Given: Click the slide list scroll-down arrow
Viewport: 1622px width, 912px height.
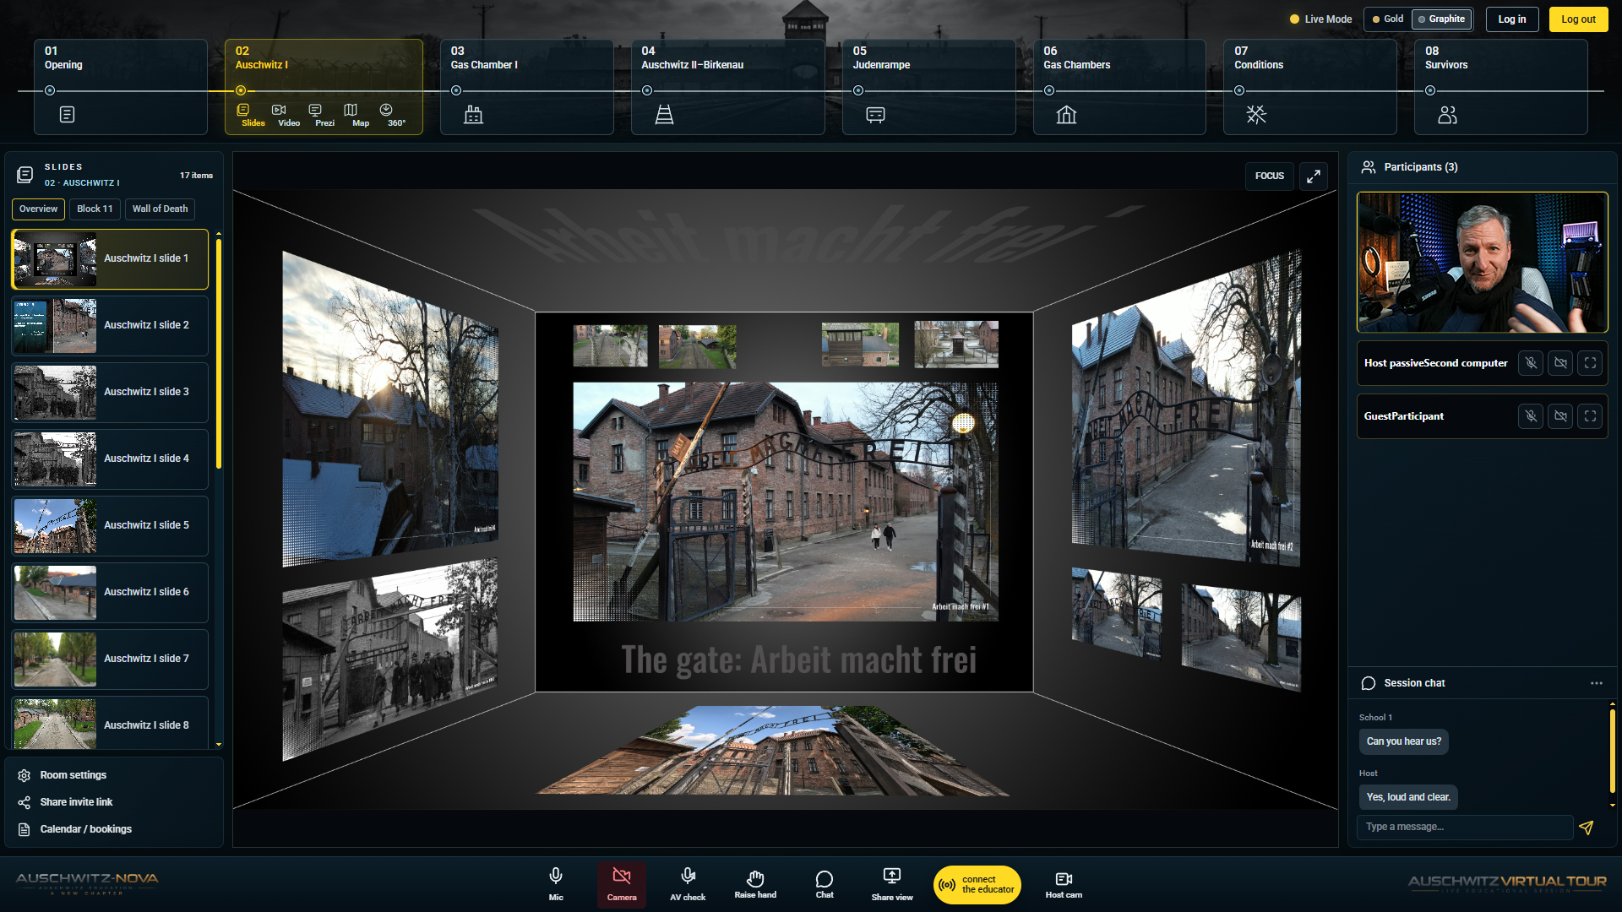Looking at the screenshot, I should pos(219,745).
